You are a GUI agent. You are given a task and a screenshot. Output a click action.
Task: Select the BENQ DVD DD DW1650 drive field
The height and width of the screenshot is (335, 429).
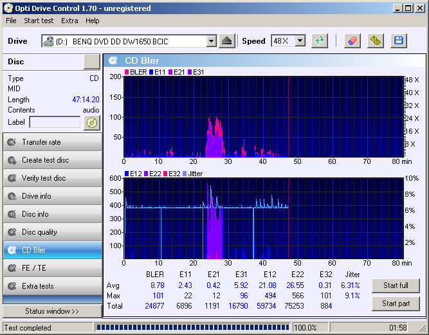pos(129,41)
